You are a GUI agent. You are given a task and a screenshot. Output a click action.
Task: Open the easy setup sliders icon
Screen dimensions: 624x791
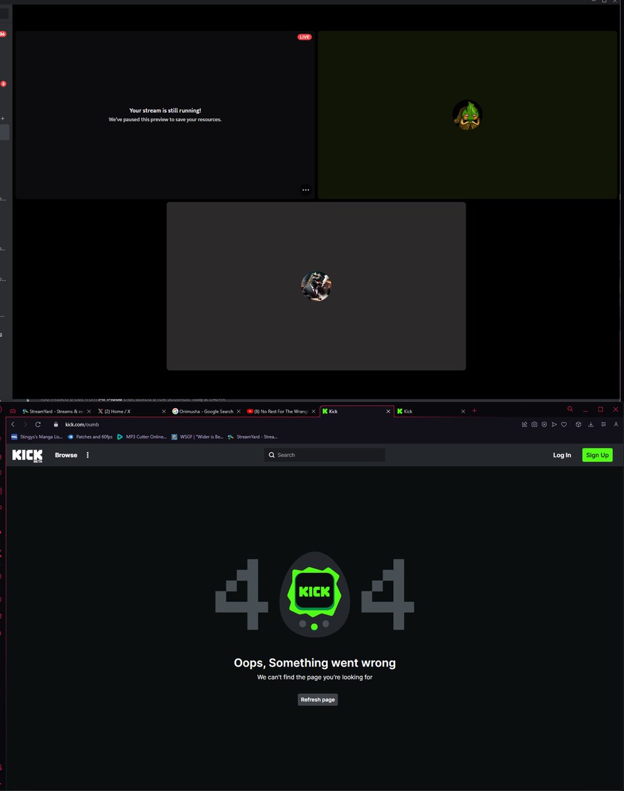(604, 425)
